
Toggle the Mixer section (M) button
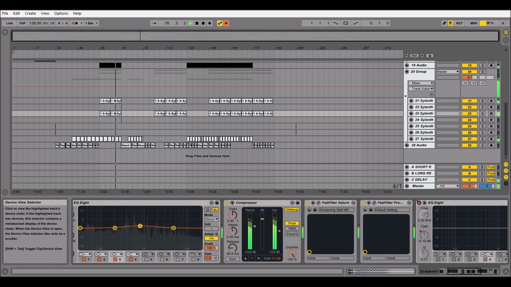[x=506, y=177]
